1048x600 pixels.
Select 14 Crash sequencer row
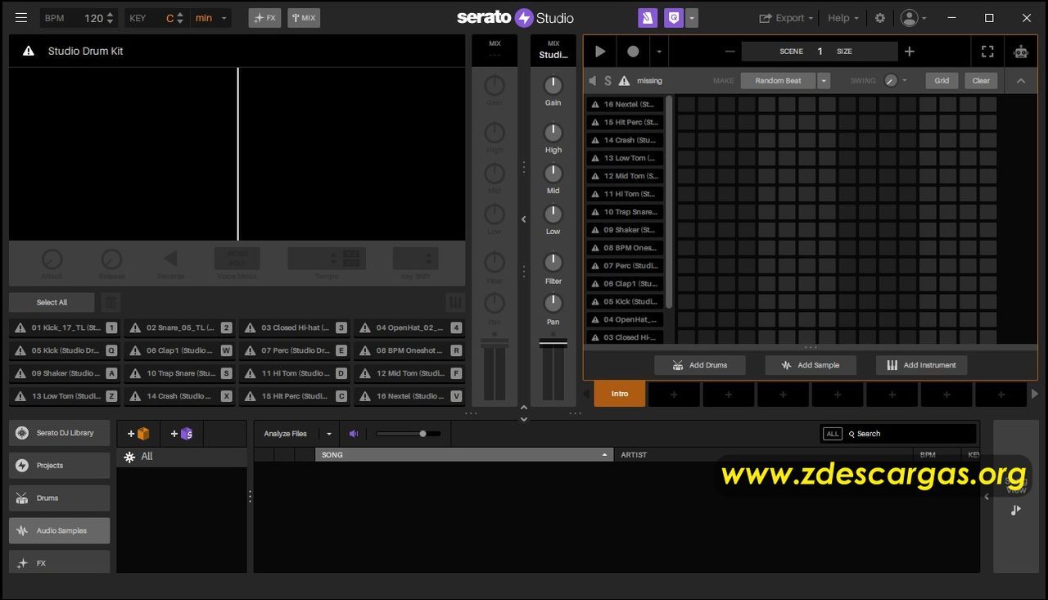625,140
